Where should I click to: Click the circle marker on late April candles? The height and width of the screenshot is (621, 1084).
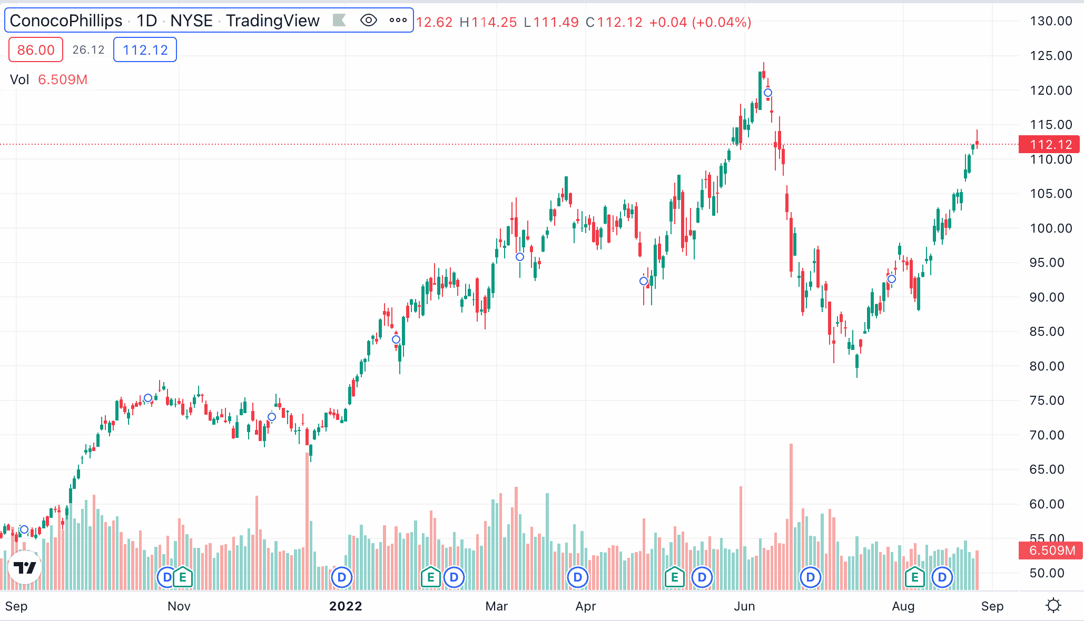tap(644, 281)
